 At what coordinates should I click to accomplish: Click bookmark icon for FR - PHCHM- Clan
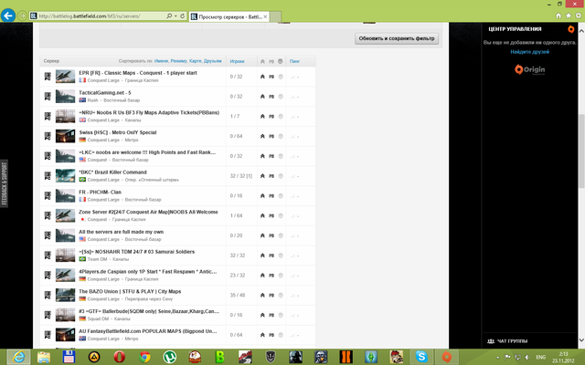point(48,195)
